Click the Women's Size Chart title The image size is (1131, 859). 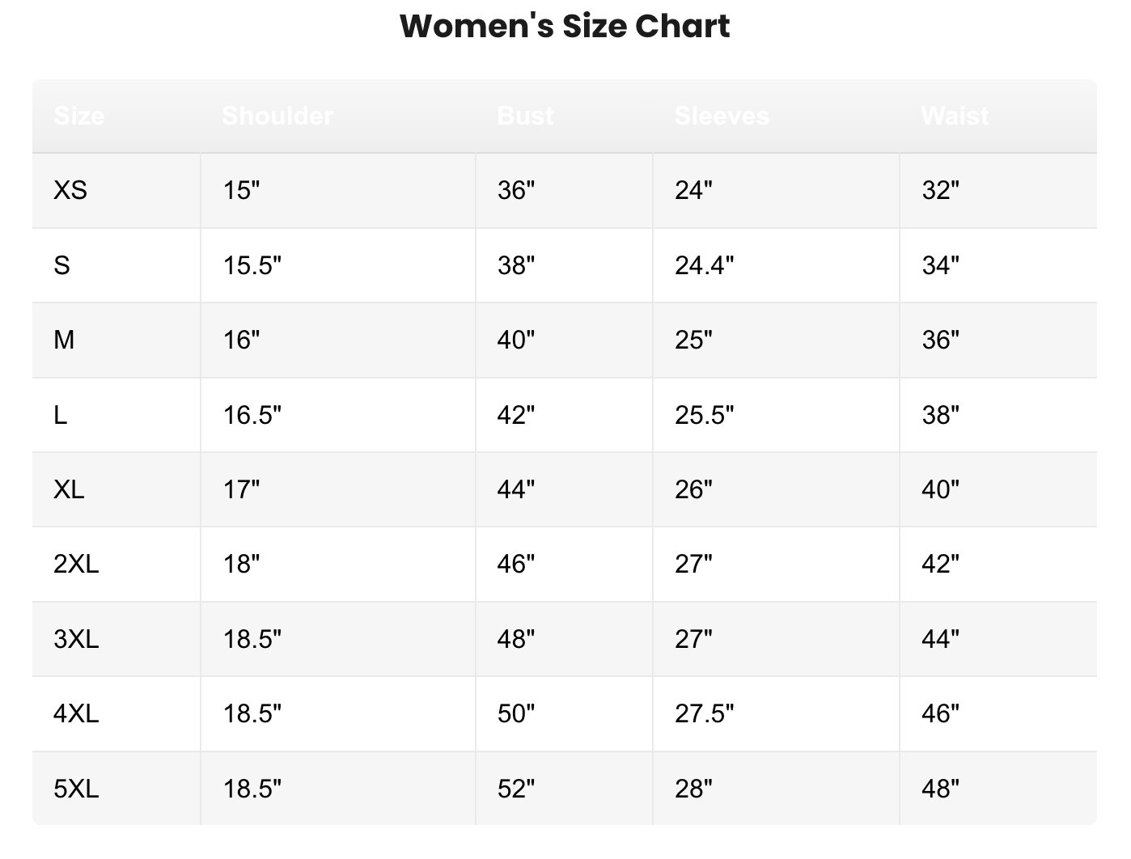[565, 26]
